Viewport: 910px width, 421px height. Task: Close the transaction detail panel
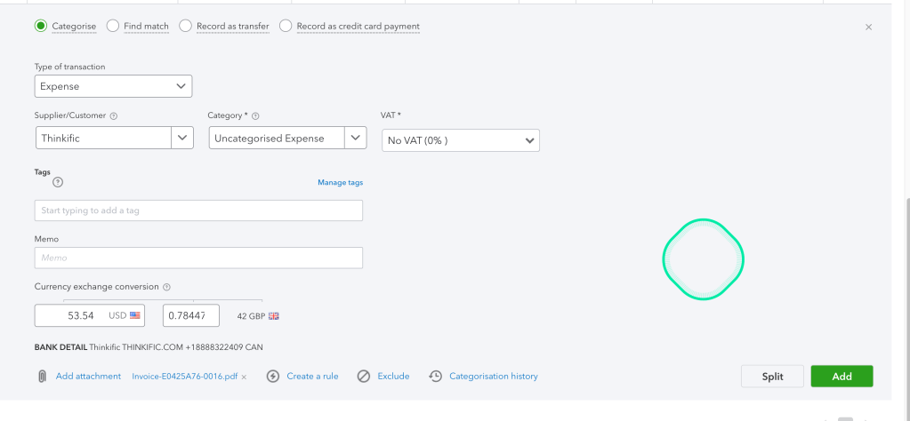point(868,27)
